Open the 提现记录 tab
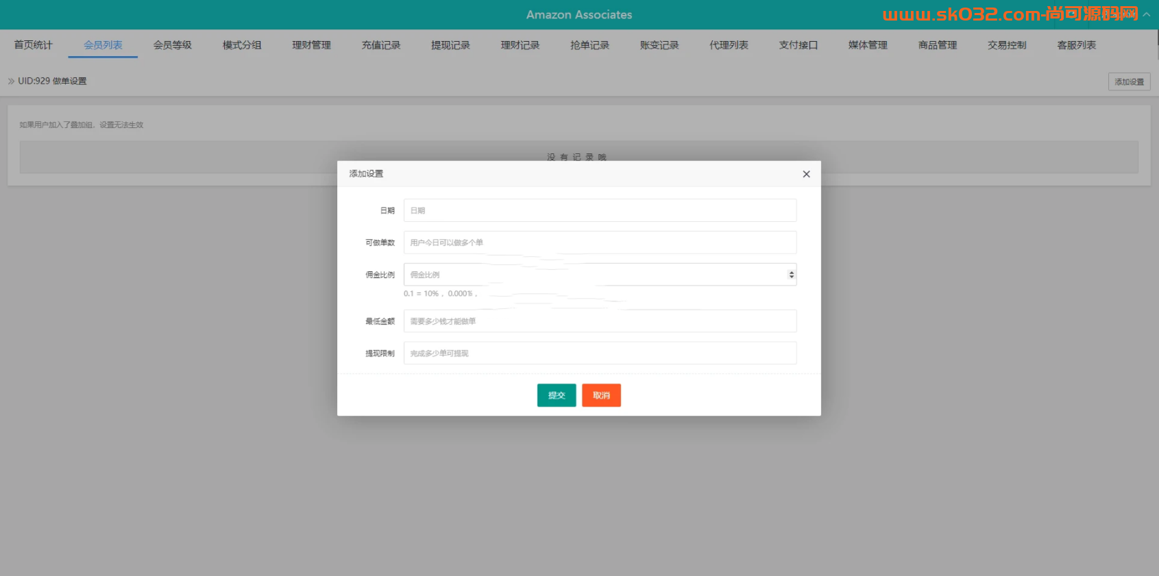1159x576 pixels. 451,45
